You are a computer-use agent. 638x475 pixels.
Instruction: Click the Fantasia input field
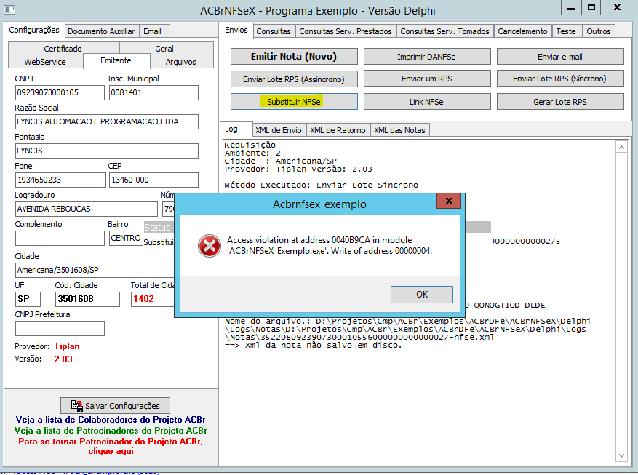click(107, 151)
